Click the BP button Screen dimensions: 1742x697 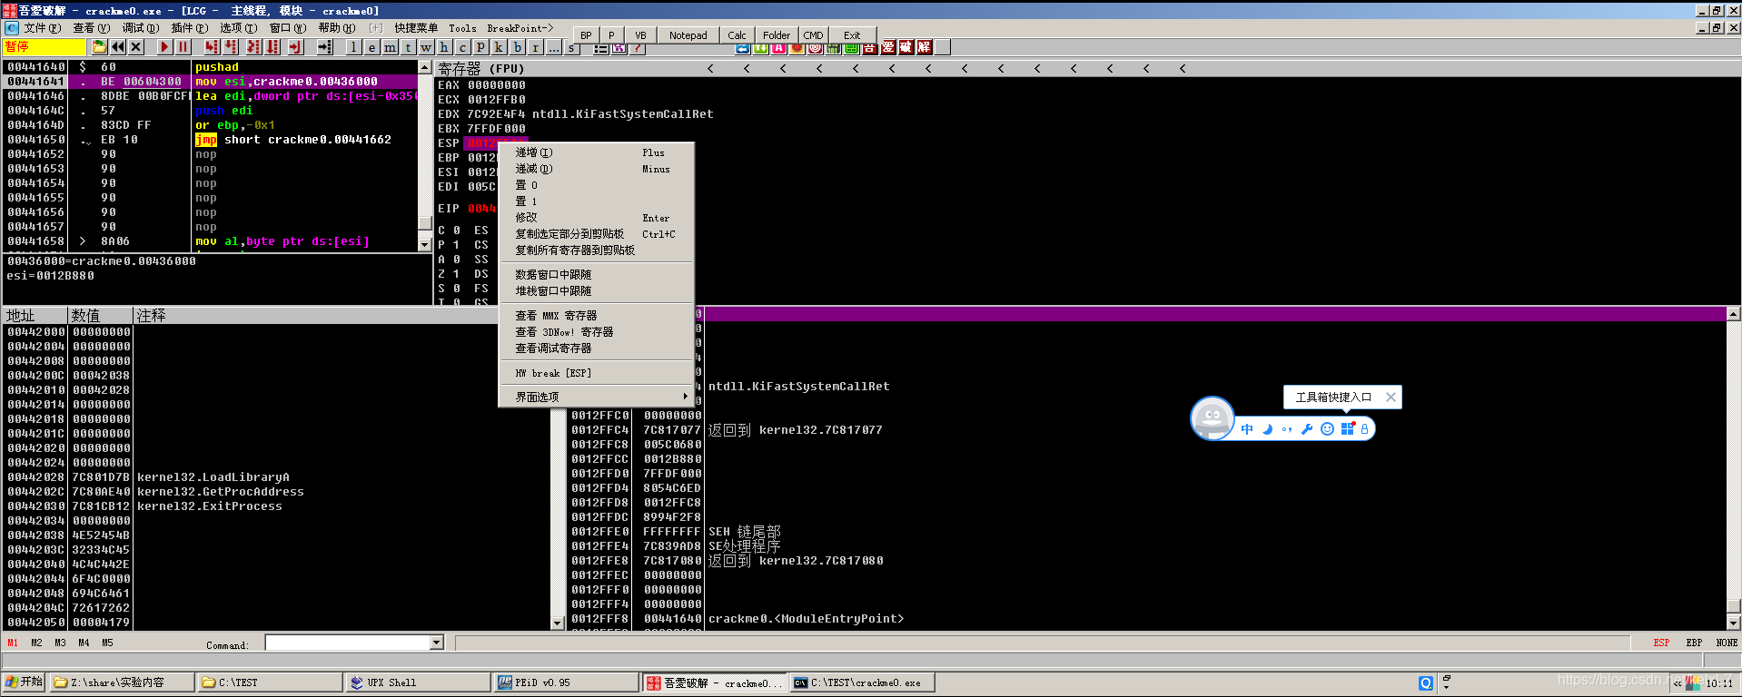[x=586, y=35]
